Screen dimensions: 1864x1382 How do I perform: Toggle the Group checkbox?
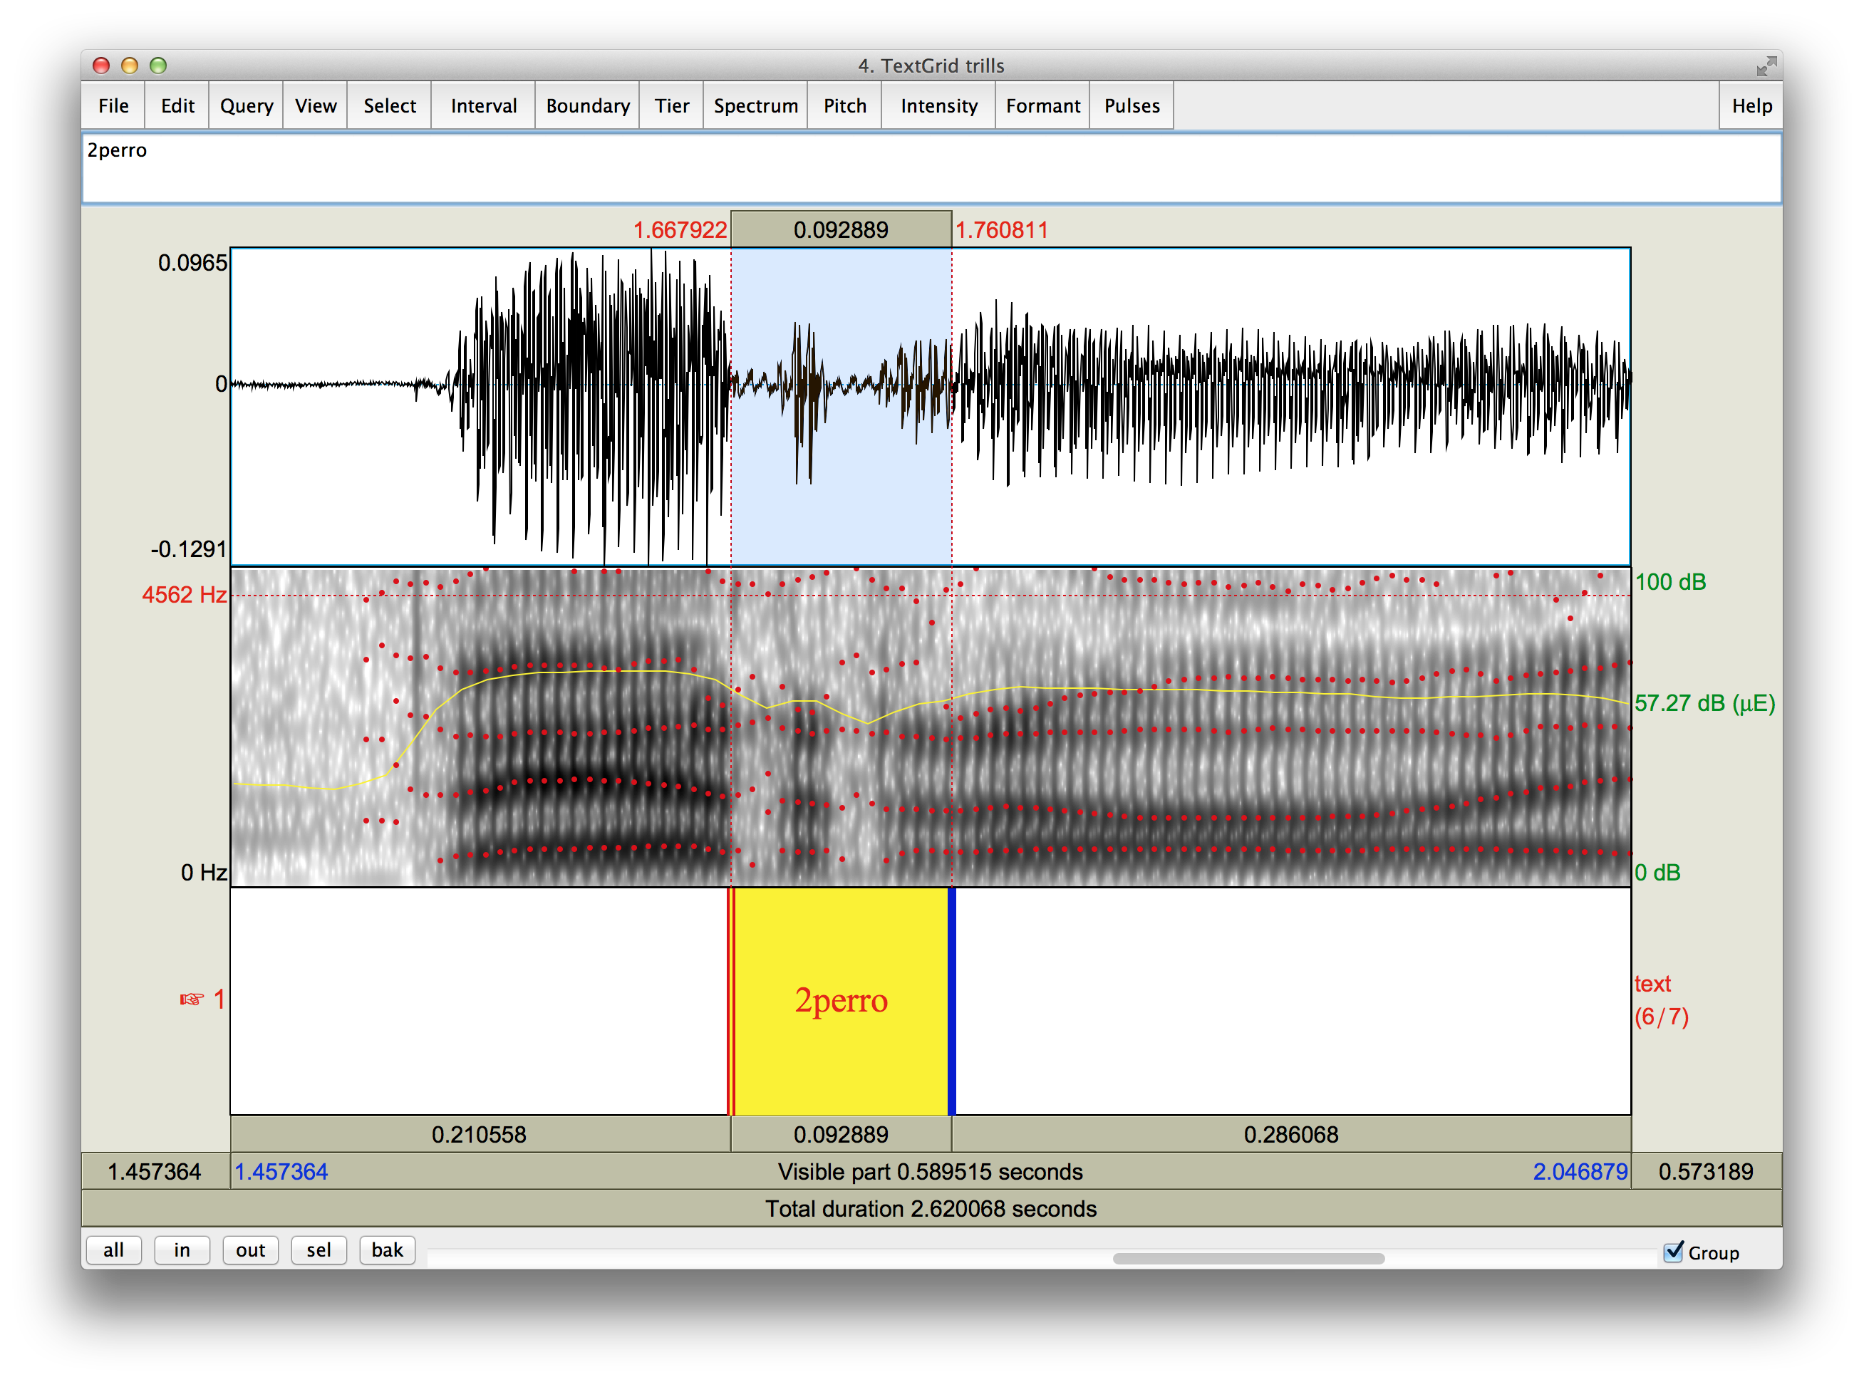click(x=1673, y=1252)
